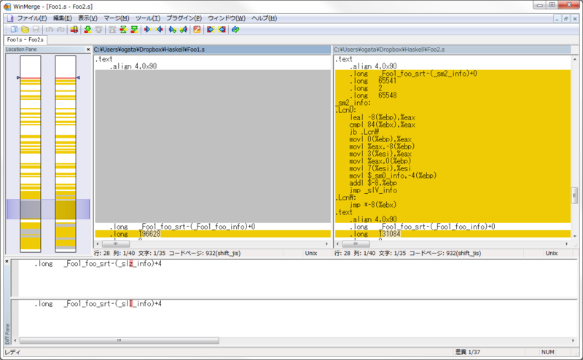Open the ウィンドウ(W) menu
583x360 pixels.
pos(227,18)
